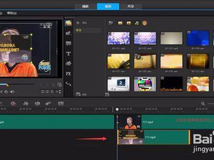Select the color bars test pattern thumbnail
Image resolution: width=214 pixels, height=160 pixels.
click(x=145, y=84)
